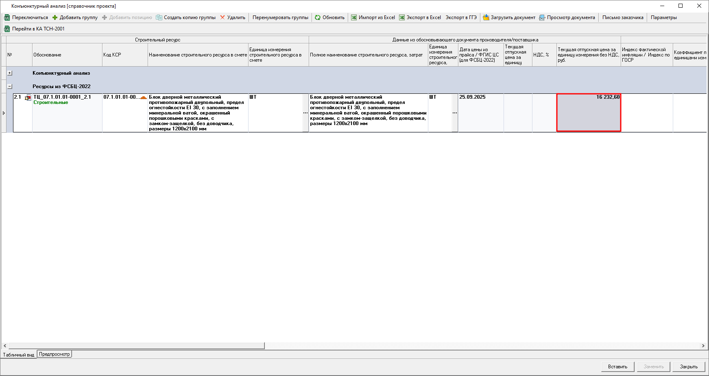Load a document via Загрузить документ
The image size is (709, 376).
486,17
